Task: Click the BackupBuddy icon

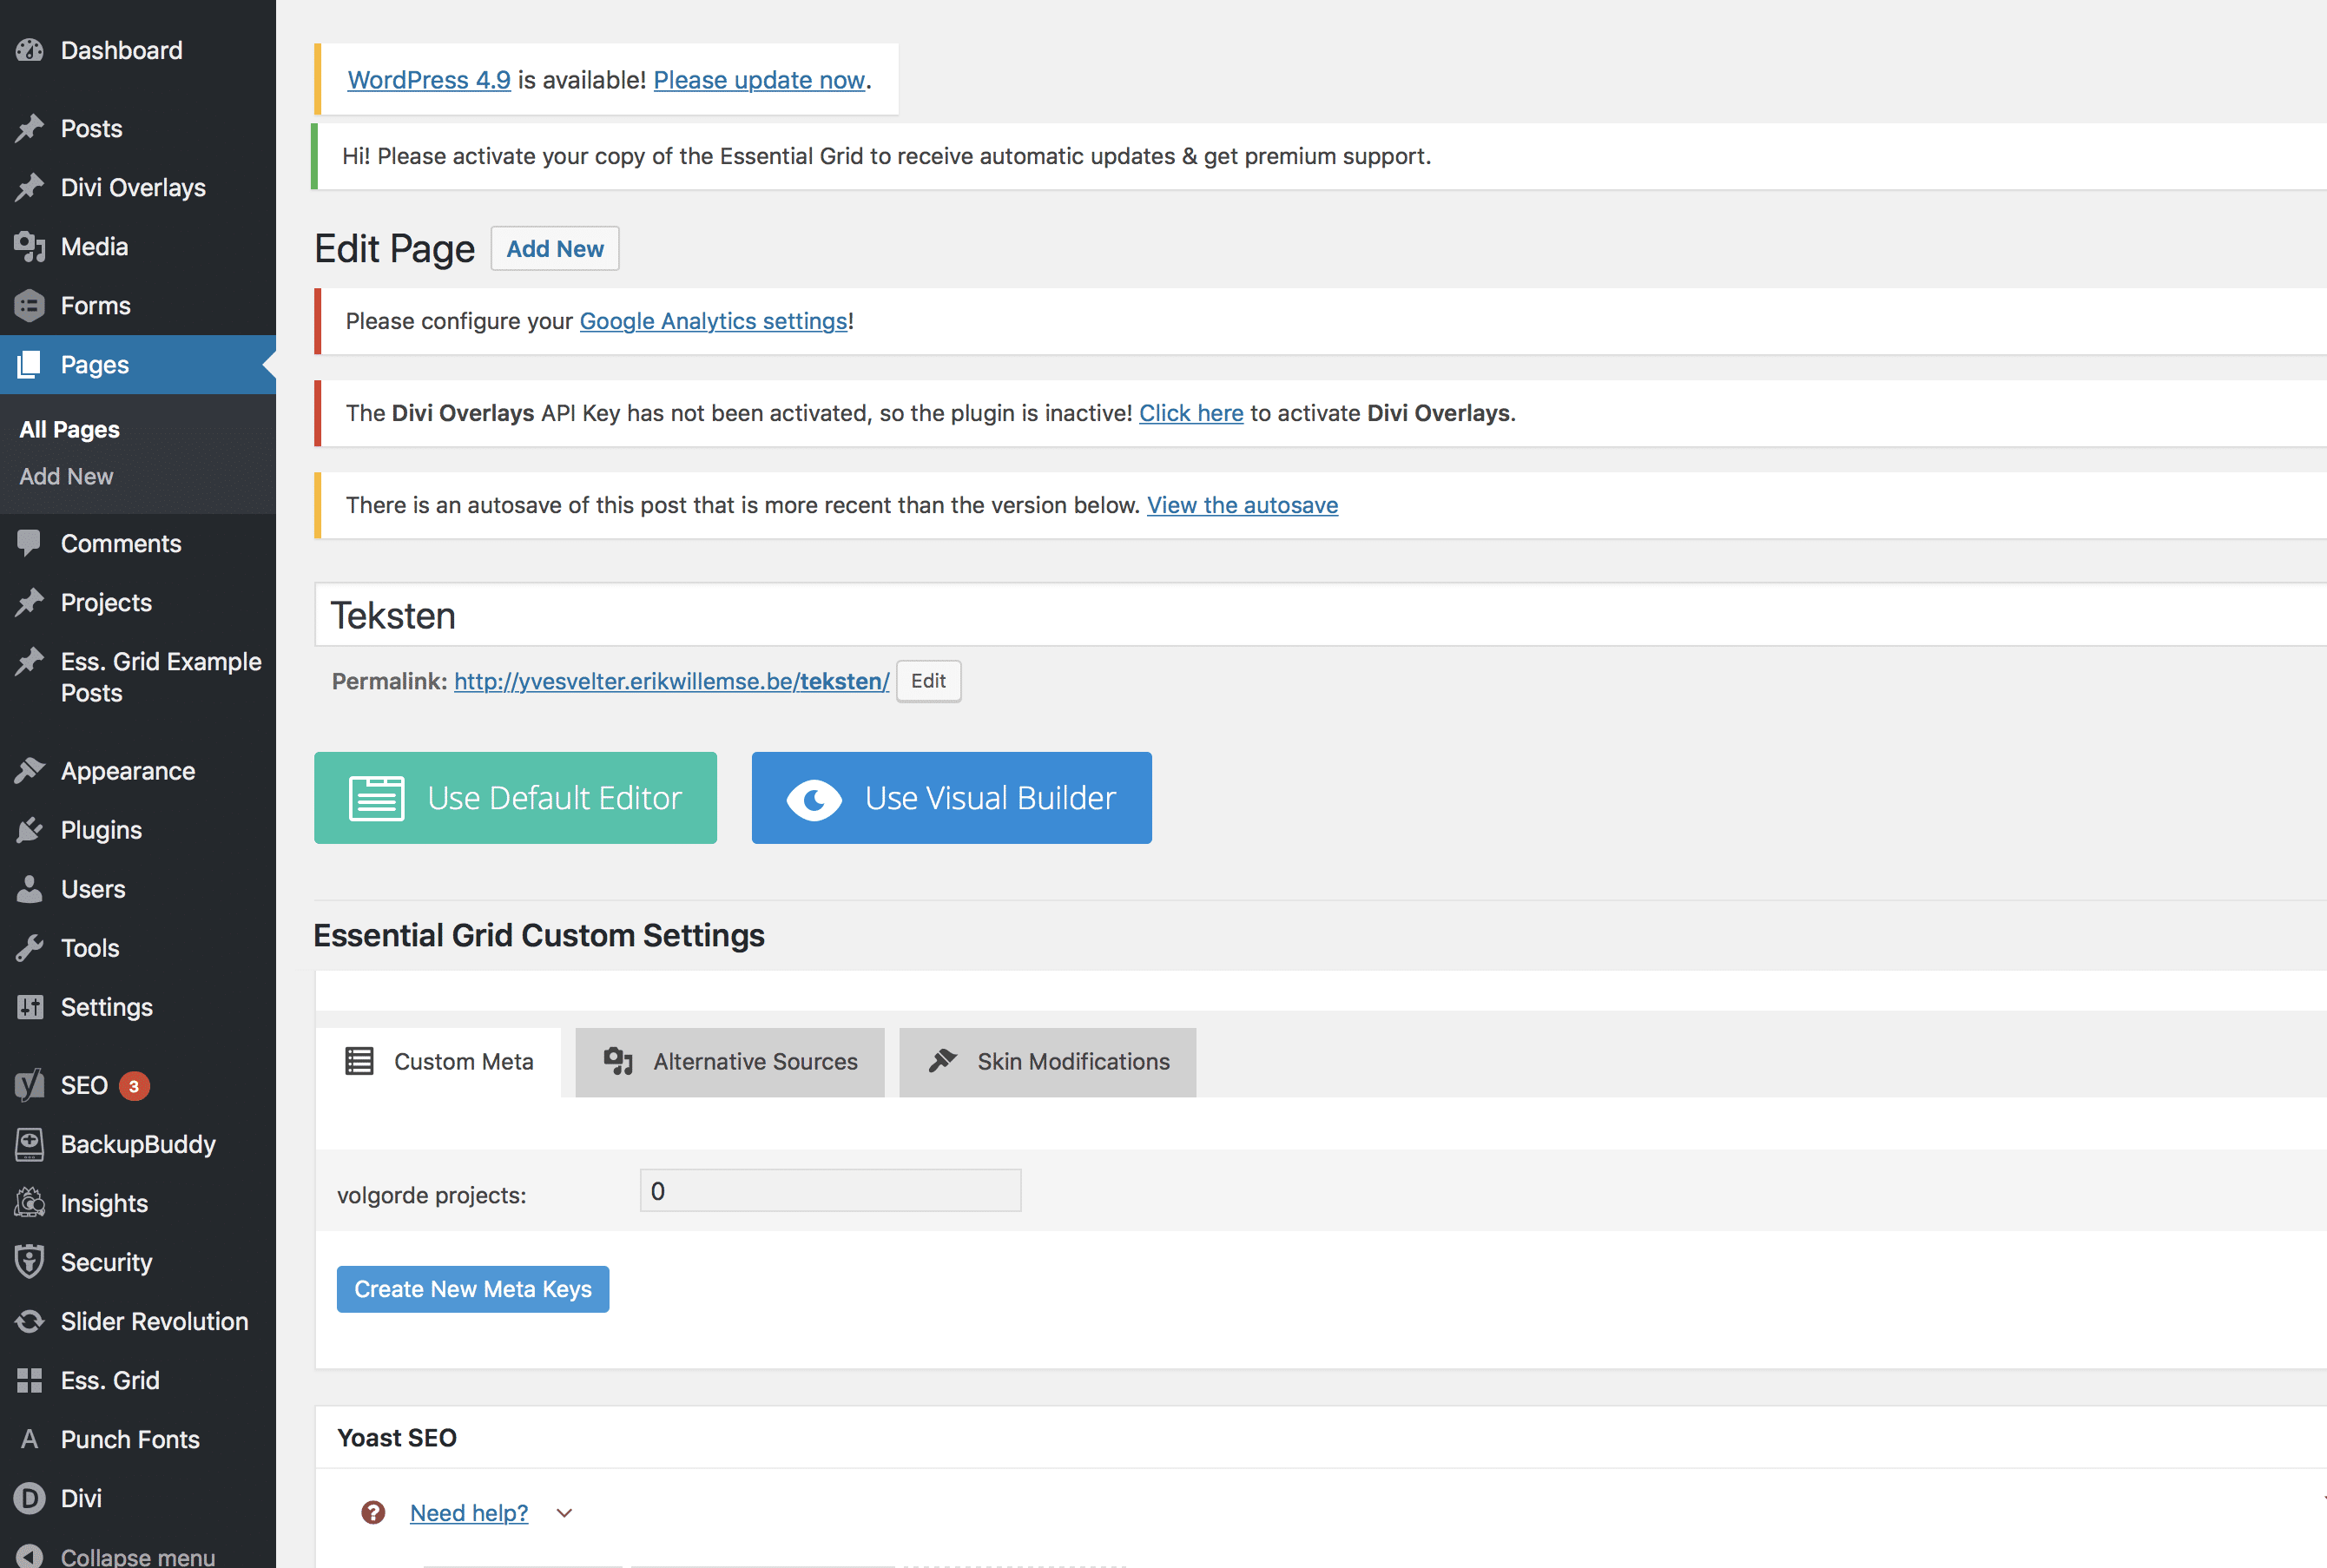Action: pos(30,1144)
